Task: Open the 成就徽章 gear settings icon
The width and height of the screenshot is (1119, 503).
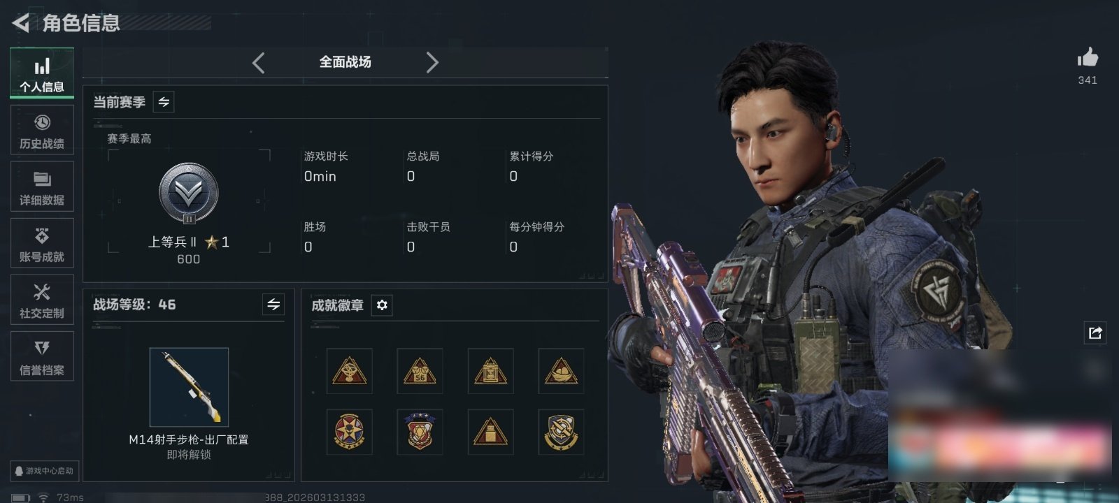Action: click(x=382, y=305)
